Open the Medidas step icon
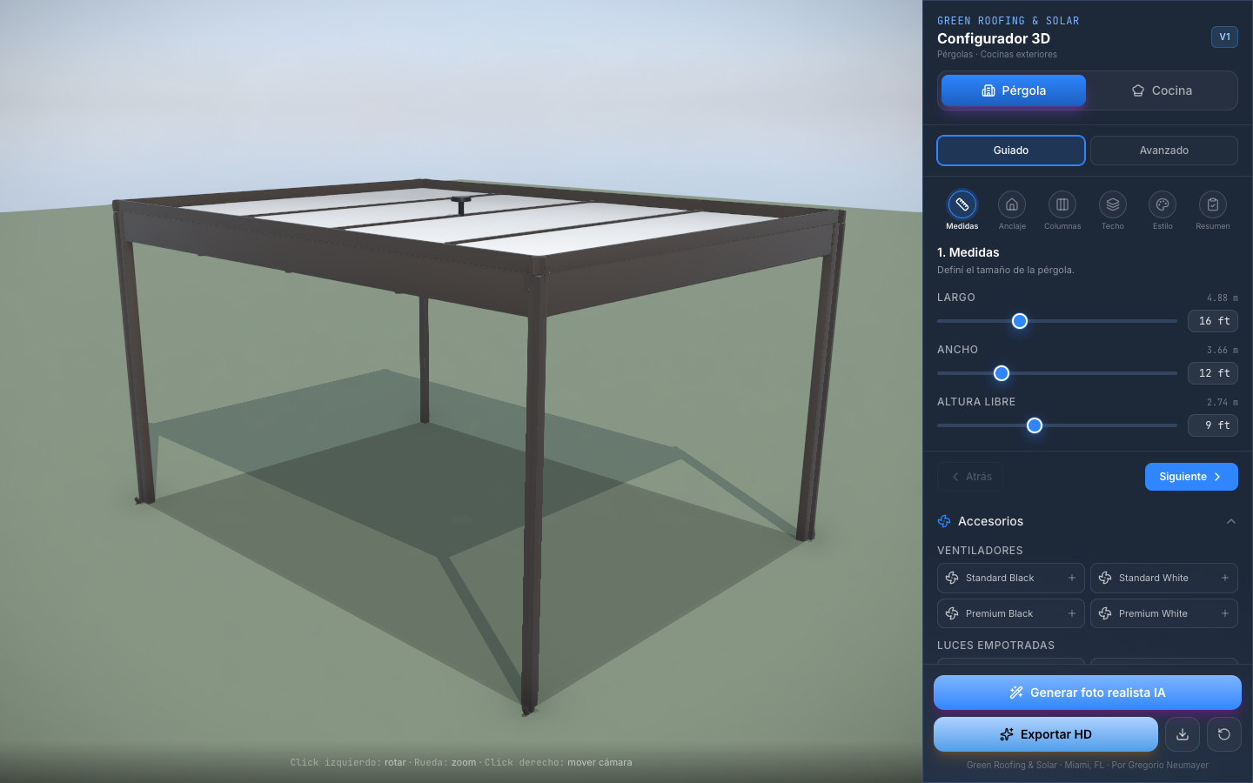This screenshot has height=783, width=1253. [x=962, y=205]
